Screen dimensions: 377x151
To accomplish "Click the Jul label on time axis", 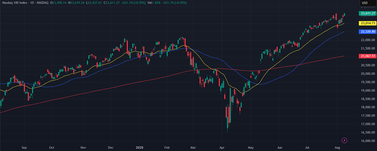I will click(307, 148).
